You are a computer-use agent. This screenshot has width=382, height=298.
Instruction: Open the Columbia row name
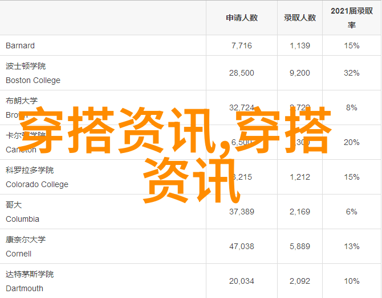22,219
